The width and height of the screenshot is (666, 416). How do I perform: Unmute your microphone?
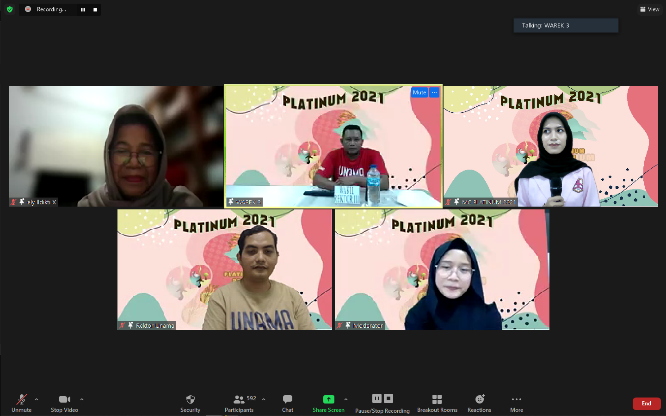[21, 400]
